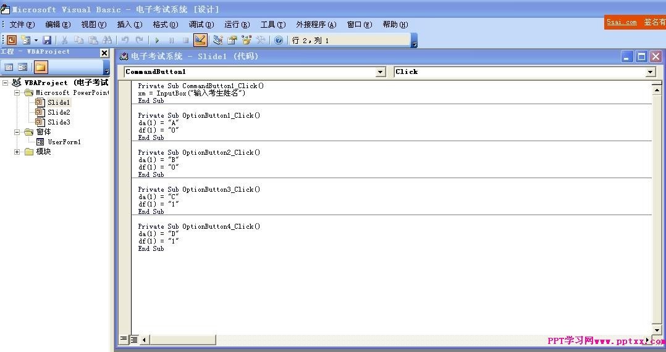Expand the 模块 folder in project tree

17,152
